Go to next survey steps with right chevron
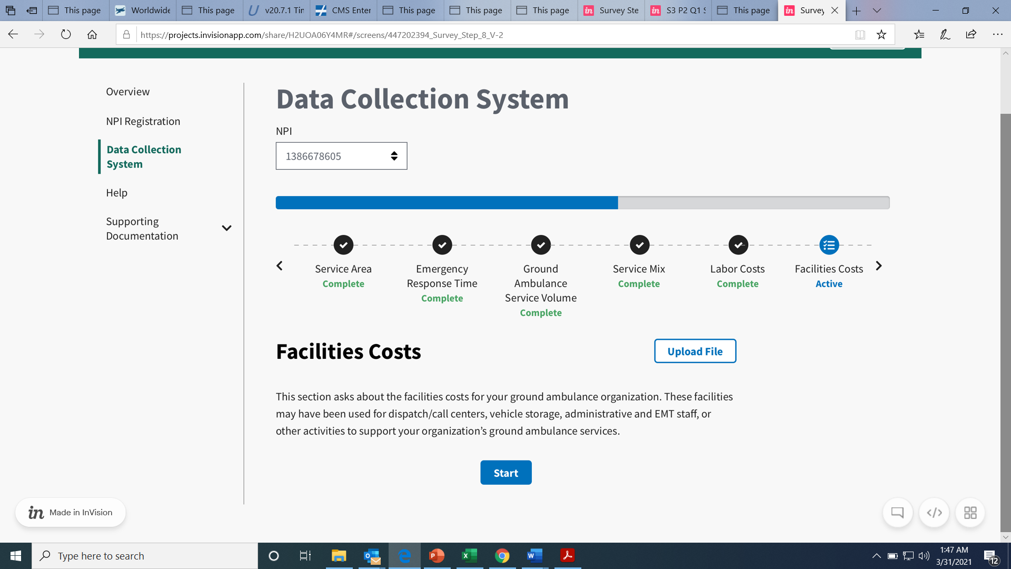Image resolution: width=1011 pixels, height=569 pixels. point(878,266)
